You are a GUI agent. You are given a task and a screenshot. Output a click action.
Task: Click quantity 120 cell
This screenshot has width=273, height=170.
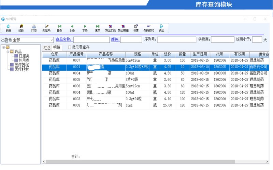click(183, 92)
